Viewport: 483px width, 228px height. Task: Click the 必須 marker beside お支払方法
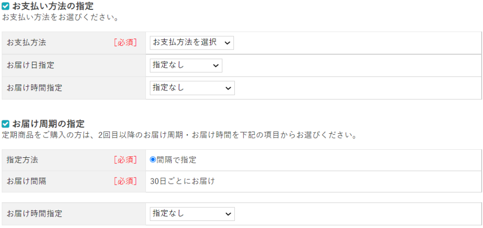click(x=125, y=42)
